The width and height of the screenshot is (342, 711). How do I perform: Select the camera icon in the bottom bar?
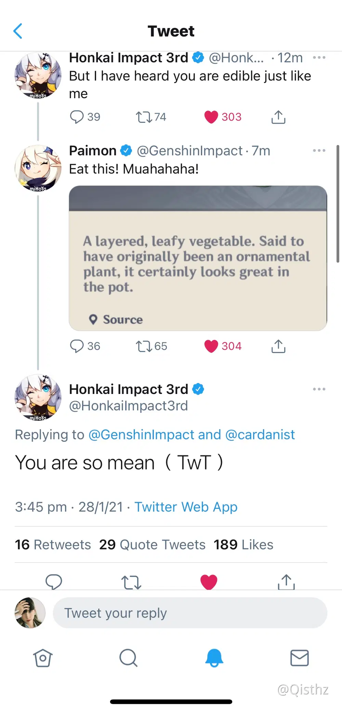(x=43, y=658)
